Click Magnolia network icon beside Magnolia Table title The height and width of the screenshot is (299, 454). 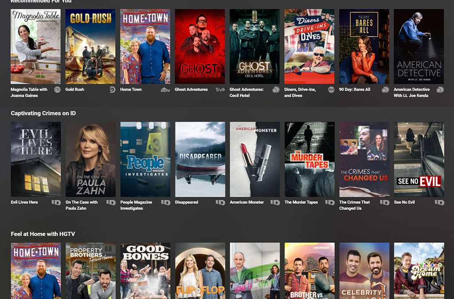(x=57, y=89)
